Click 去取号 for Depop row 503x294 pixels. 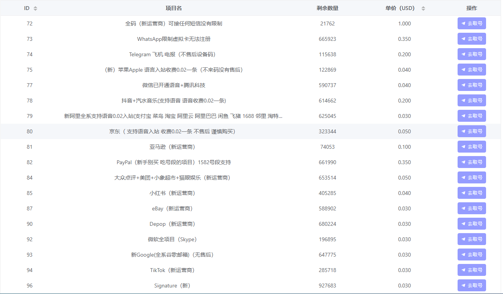[471, 224]
